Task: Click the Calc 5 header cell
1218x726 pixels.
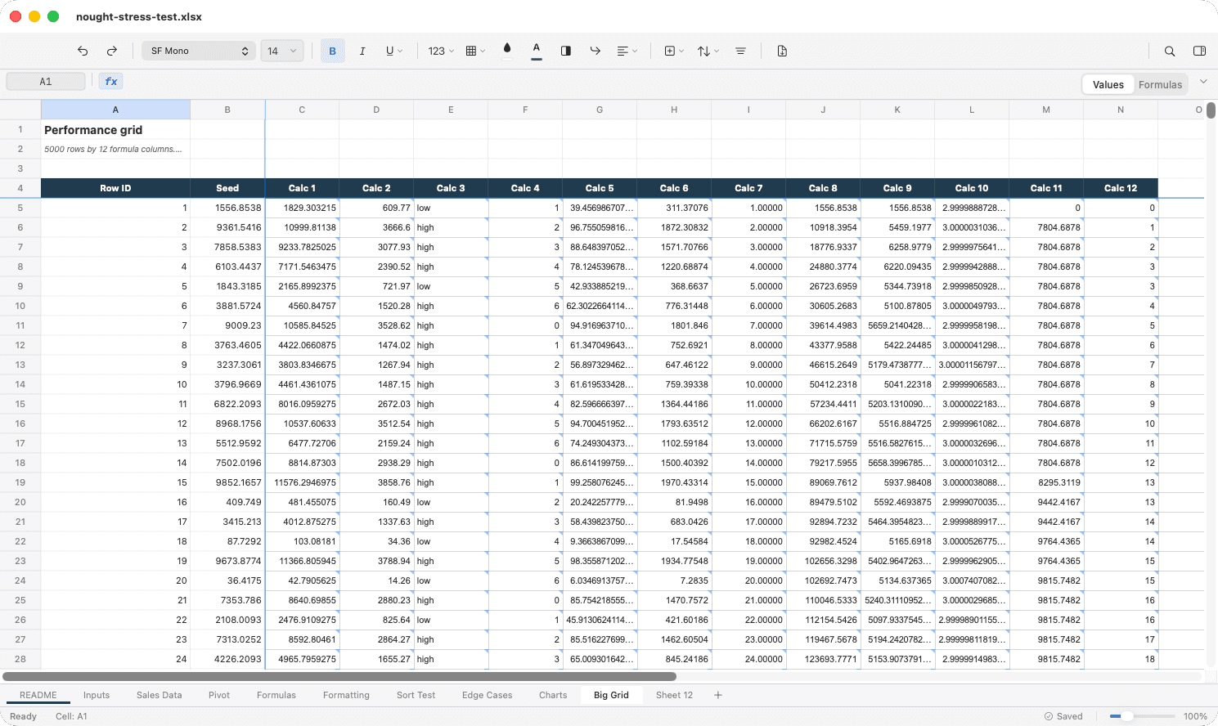Action: click(x=600, y=188)
